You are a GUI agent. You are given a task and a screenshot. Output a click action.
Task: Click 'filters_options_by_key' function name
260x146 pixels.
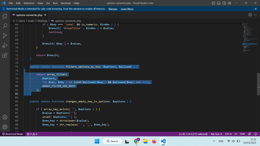pyautogui.click(x=83, y=67)
